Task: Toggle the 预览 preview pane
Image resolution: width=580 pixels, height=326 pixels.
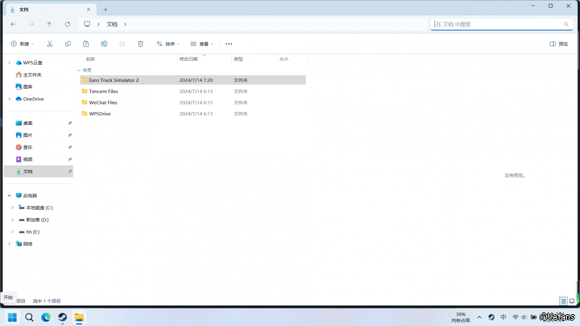Action: (559, 44)
